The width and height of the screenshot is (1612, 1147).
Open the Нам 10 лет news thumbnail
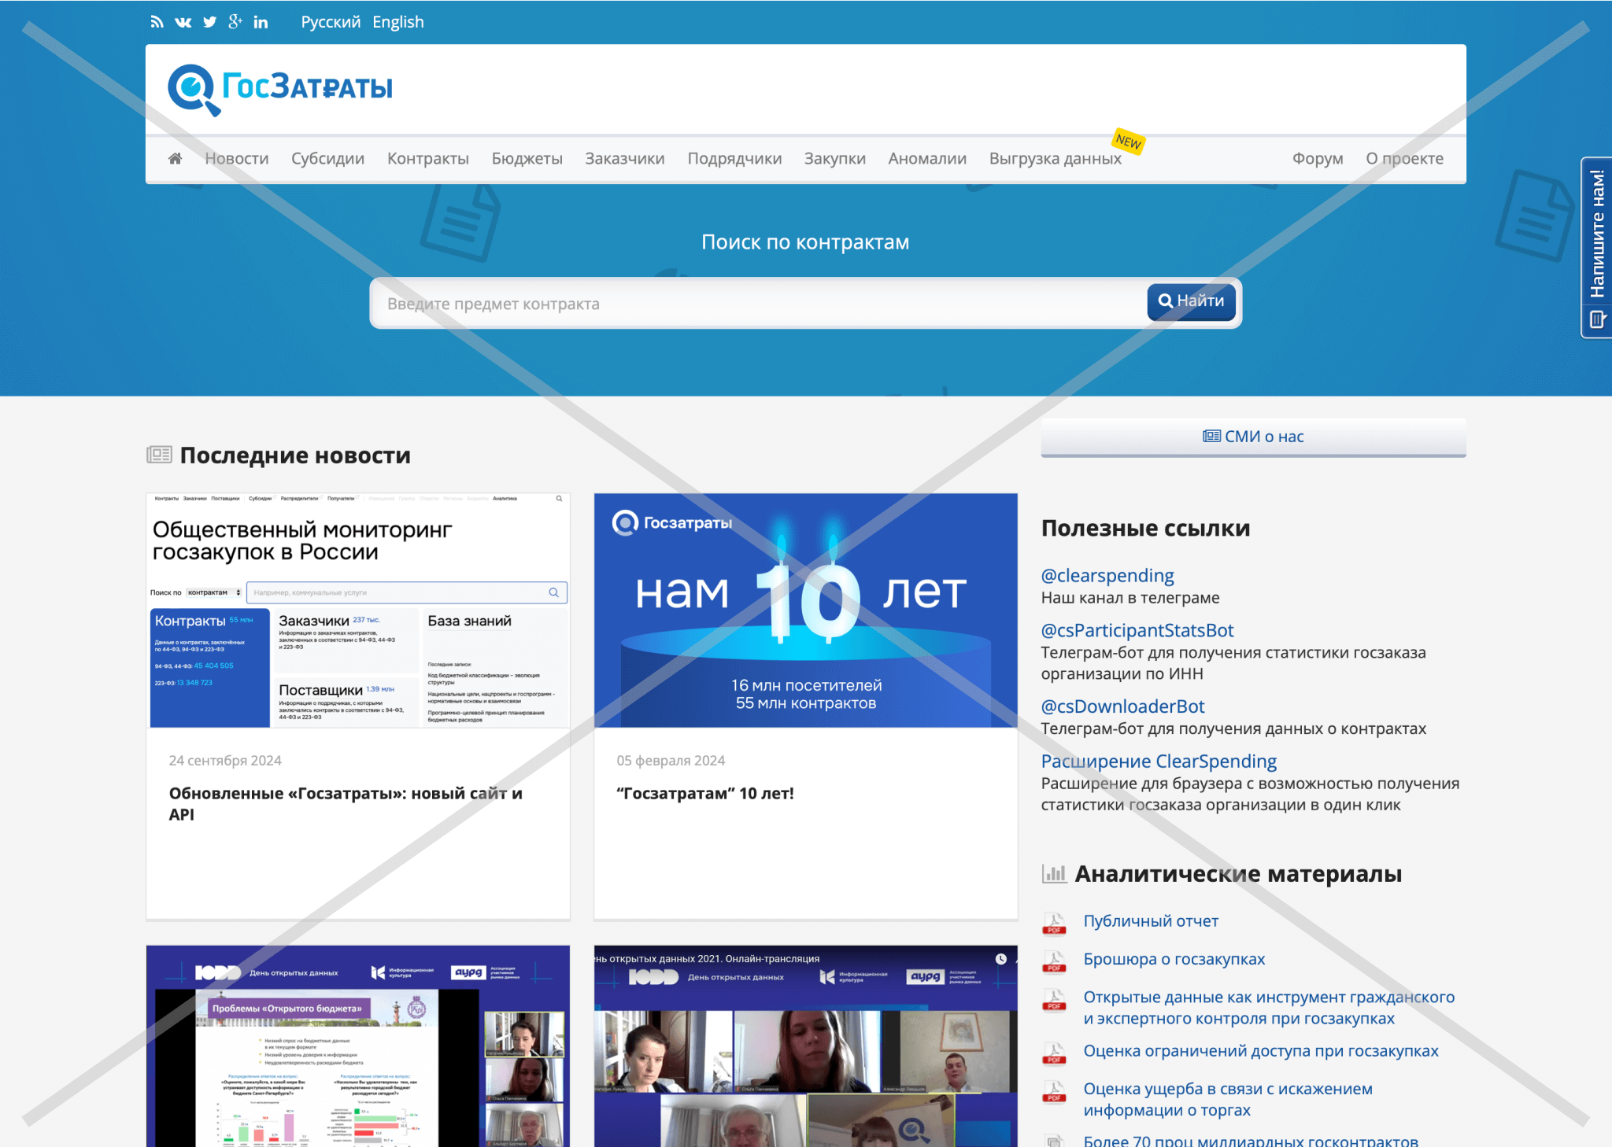coord(805,610)
